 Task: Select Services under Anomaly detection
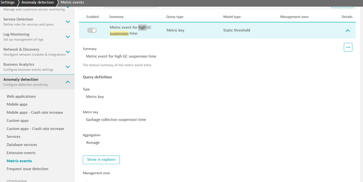pyautogui.click(x=13, y=136)
